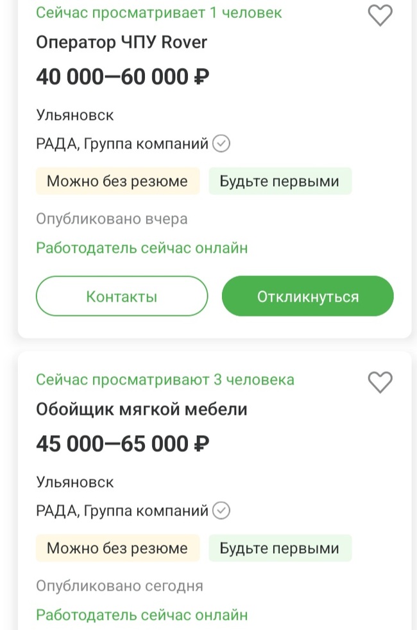Click the 40 000—60 000 ₽ salary

click(123, 77)
